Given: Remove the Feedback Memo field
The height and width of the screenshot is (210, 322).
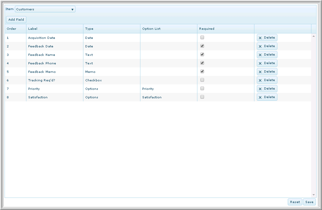Looking at the screenshot, I should tap(267, 72).
